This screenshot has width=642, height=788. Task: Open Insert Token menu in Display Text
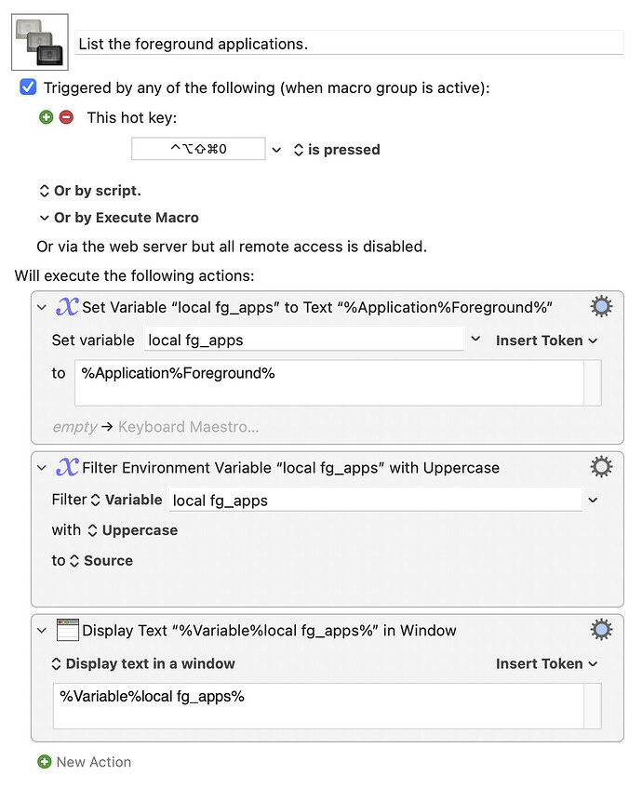pyautogui.click(x=546, y=663)
